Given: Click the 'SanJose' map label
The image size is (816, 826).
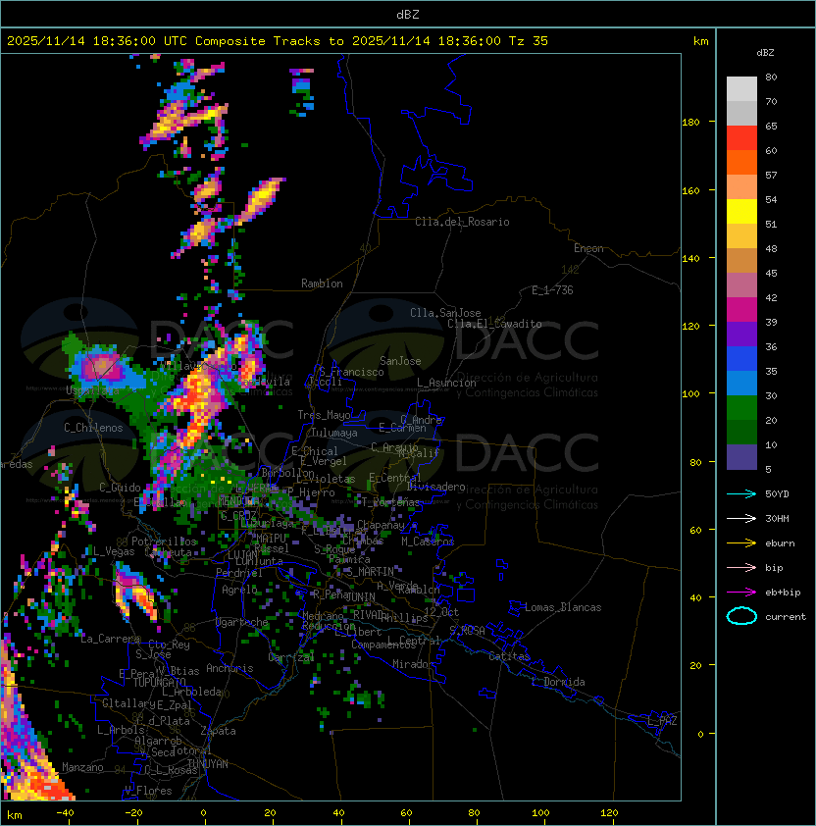Looking at the screenshot, I should coord(400,361).
